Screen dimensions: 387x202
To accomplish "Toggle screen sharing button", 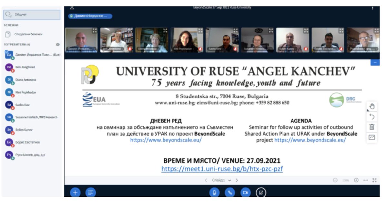I will (261, 192).
